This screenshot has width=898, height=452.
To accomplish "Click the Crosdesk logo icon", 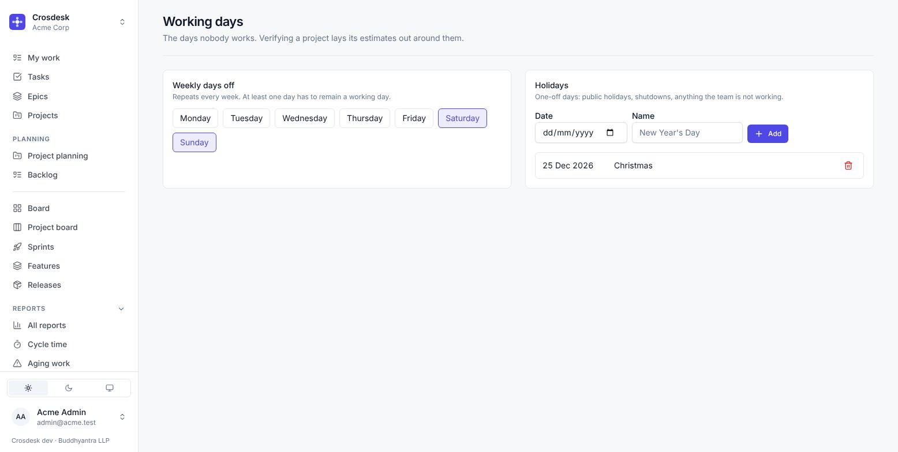I will click(x=17, y=22).
